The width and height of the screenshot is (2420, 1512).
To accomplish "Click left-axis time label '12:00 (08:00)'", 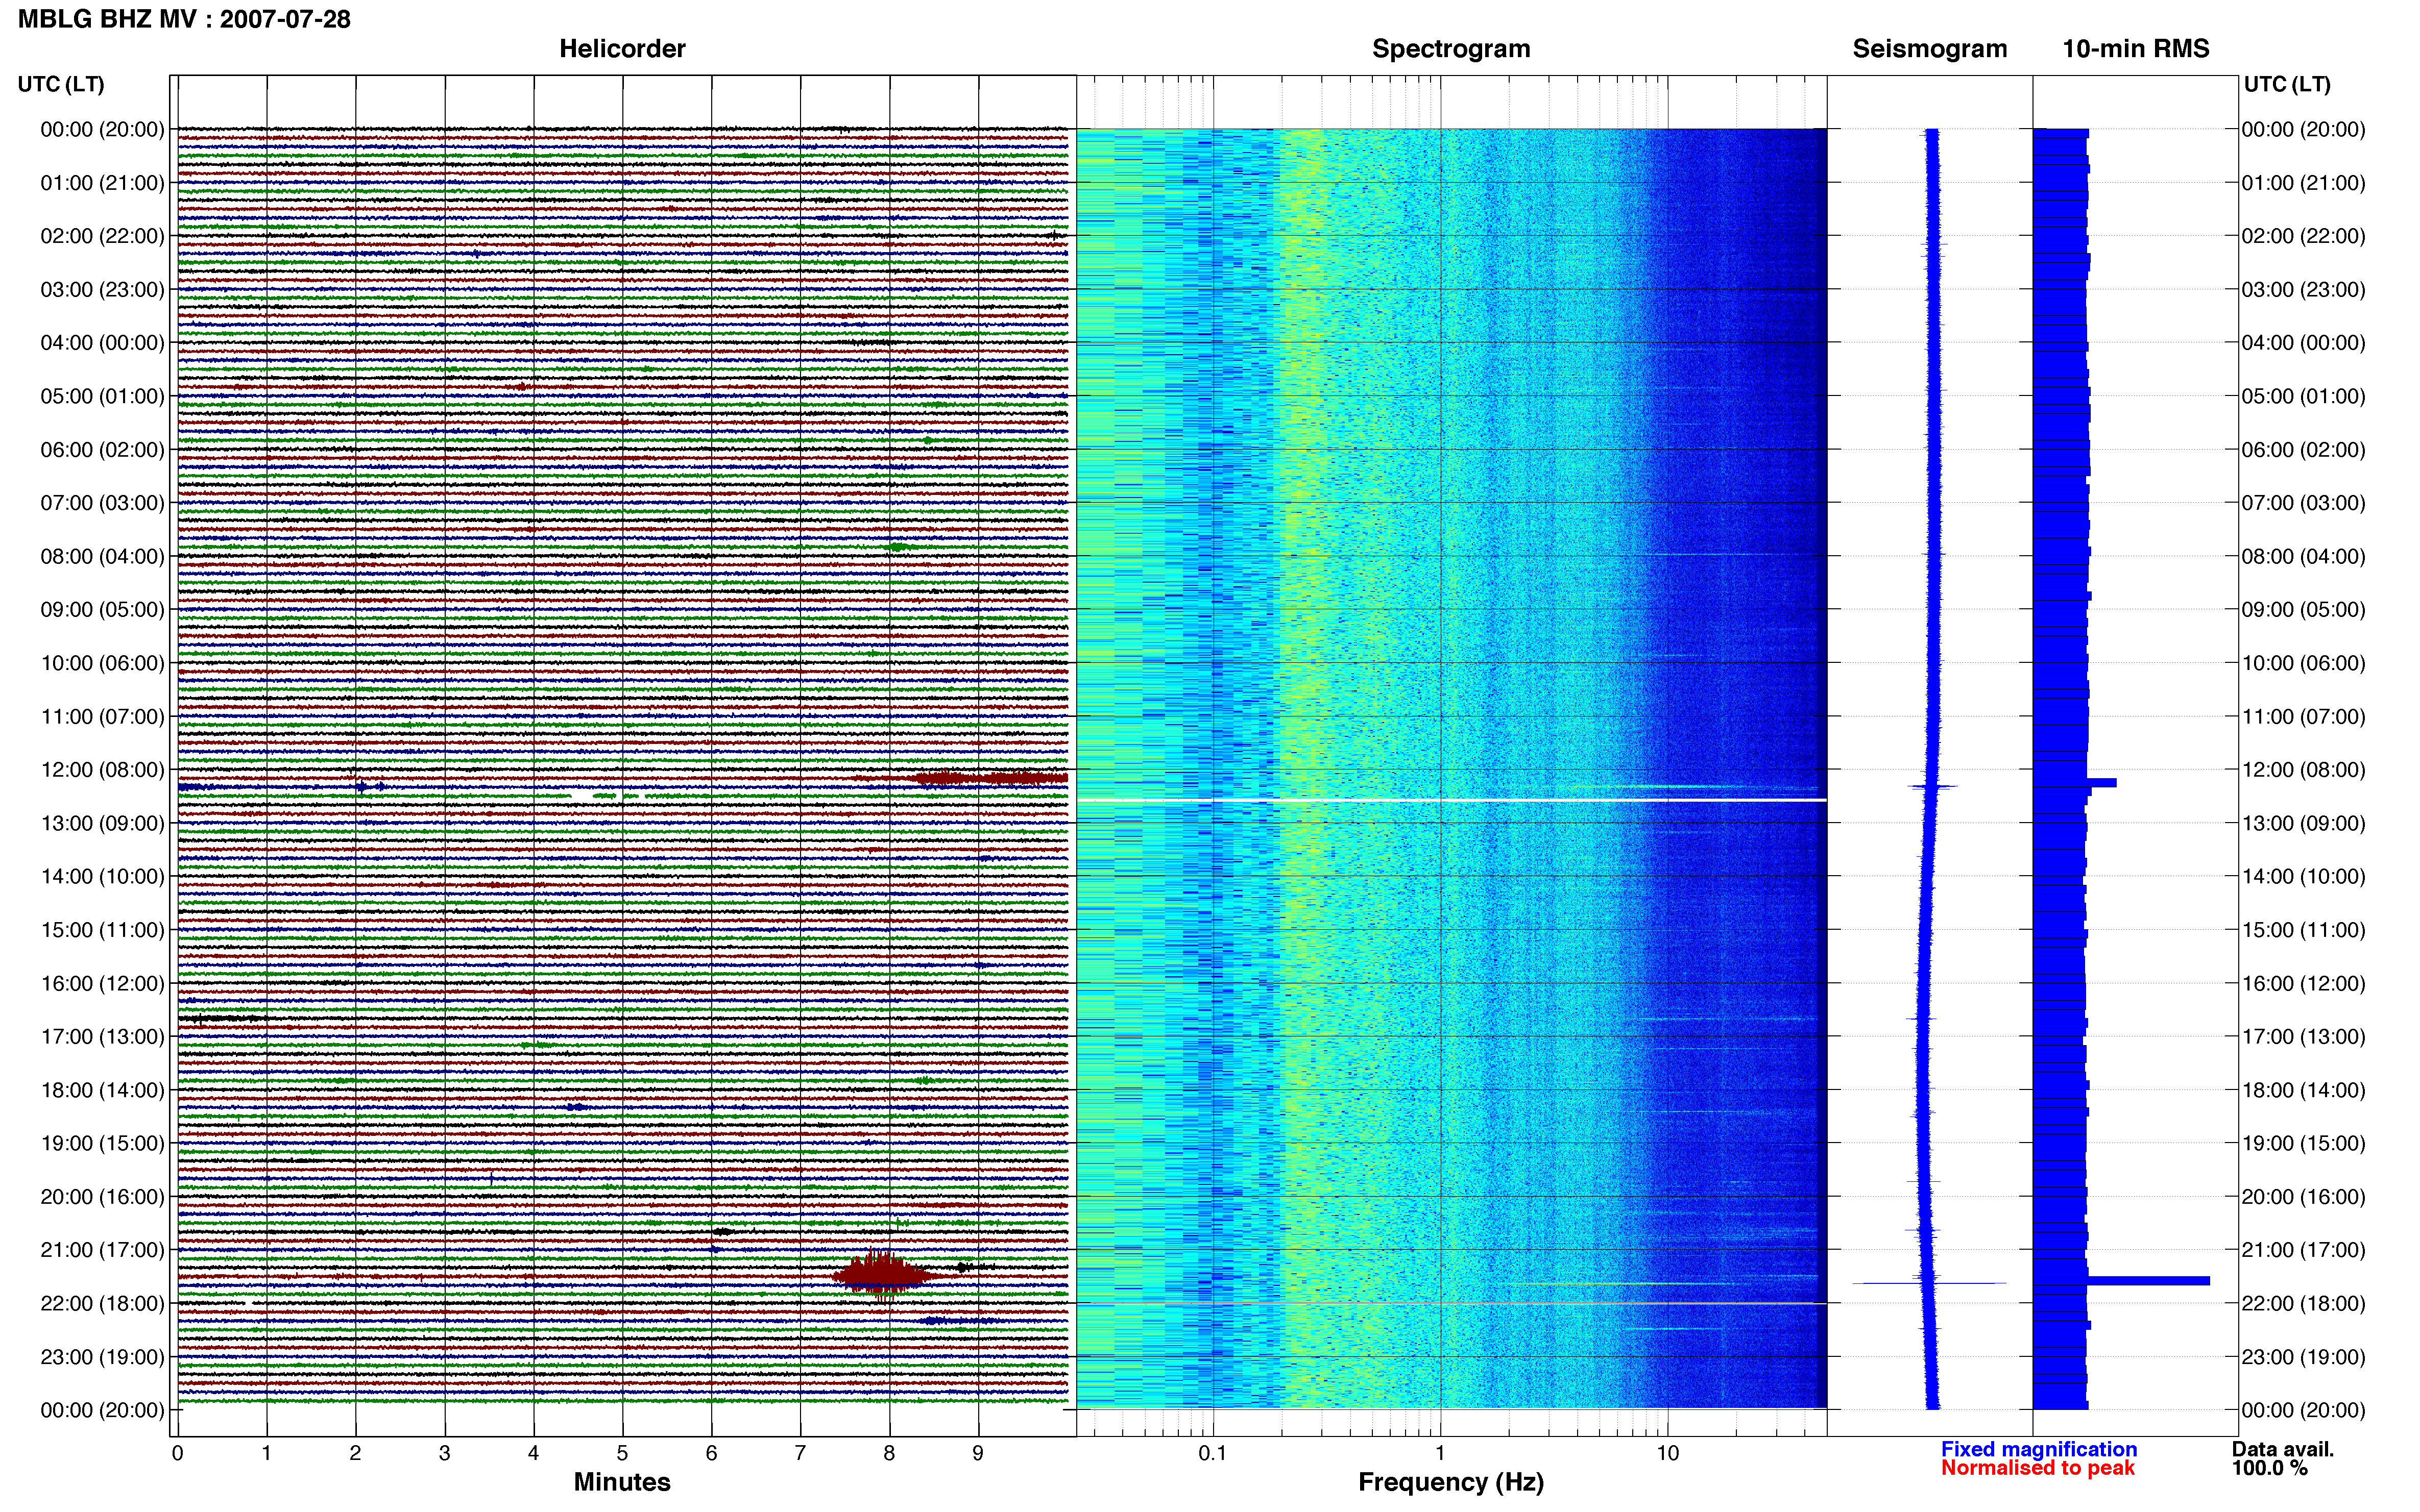I will [102, 770].
